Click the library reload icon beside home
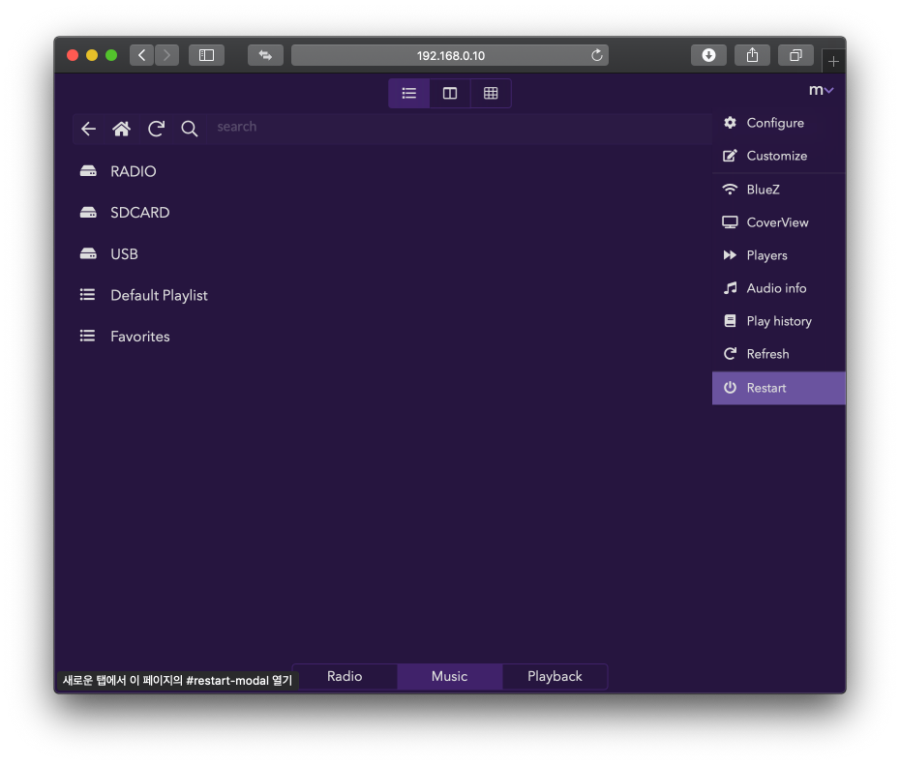The width and height of the screenshot is (900, 765). [x=156, y=129]
